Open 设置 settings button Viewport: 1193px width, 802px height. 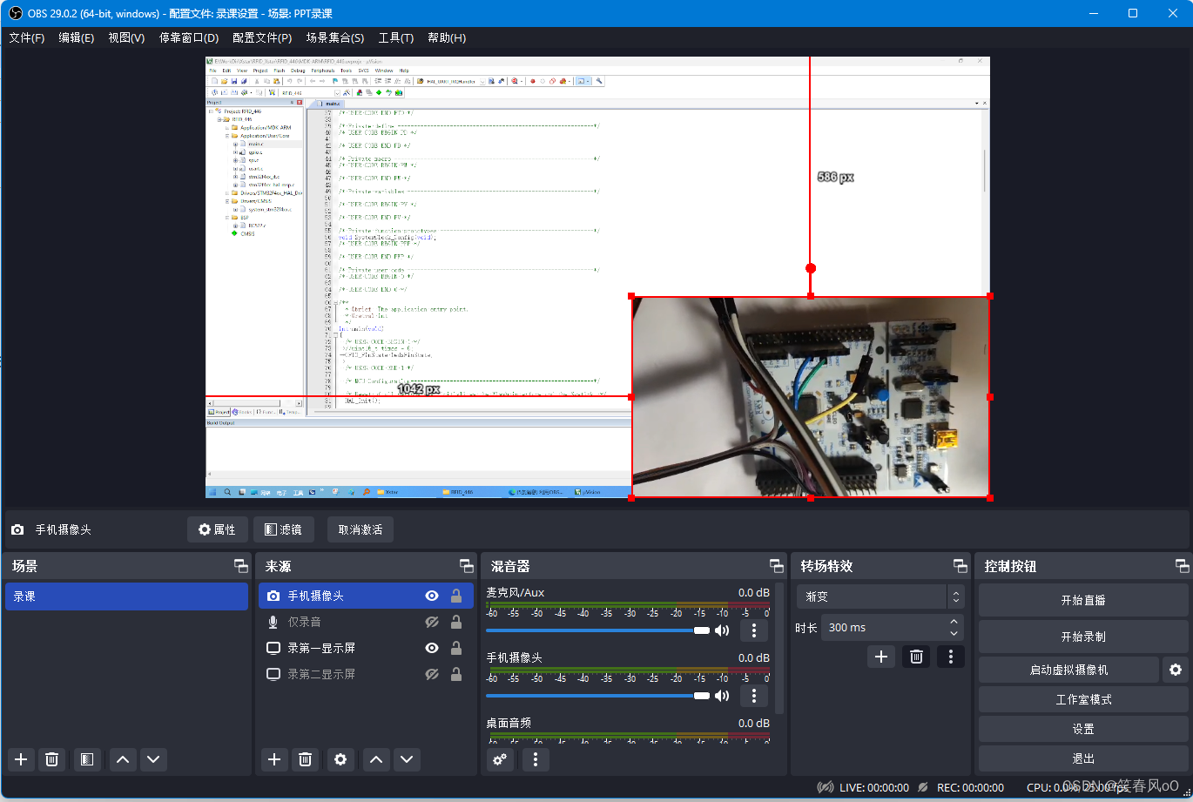point(1083,729)
